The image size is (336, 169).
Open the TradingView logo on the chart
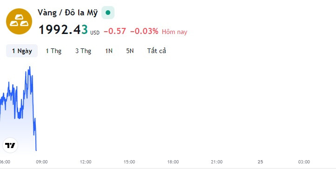10,145
